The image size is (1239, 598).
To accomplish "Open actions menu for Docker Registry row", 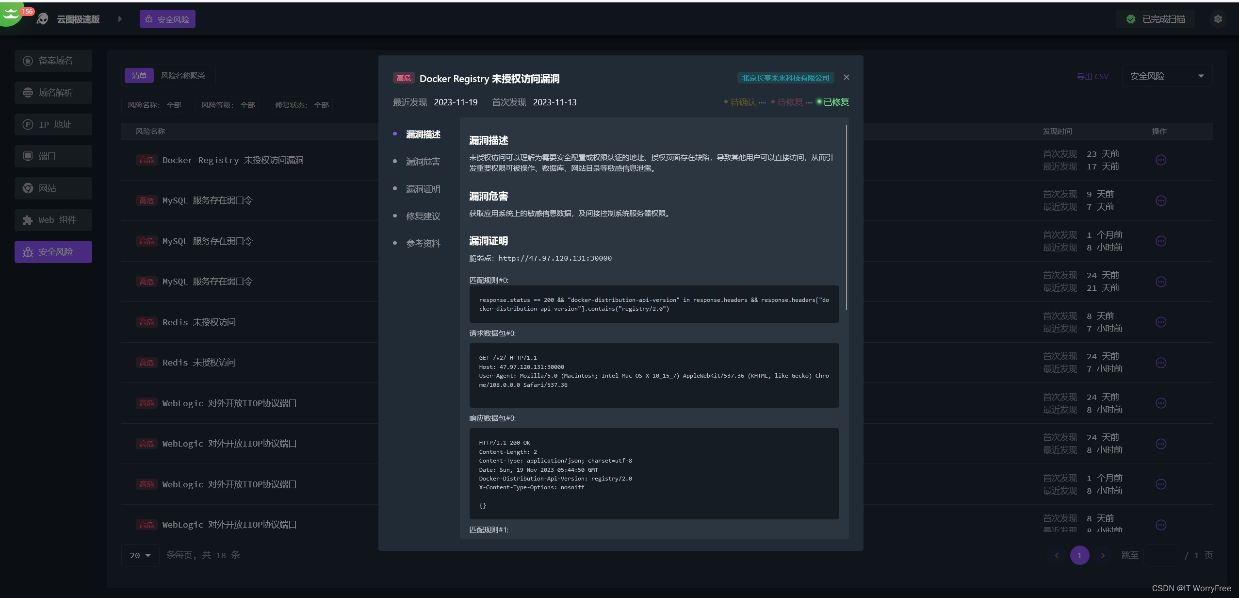I will point(1161,160).
